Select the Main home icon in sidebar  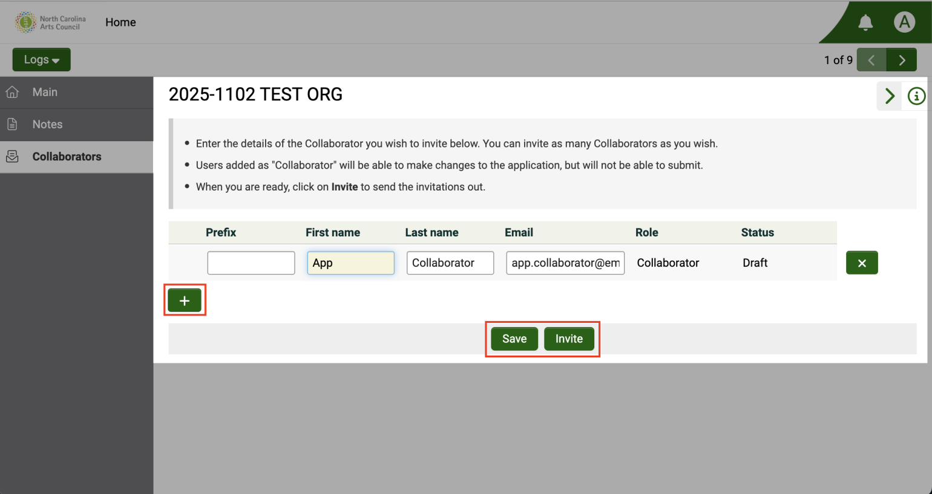12,92
